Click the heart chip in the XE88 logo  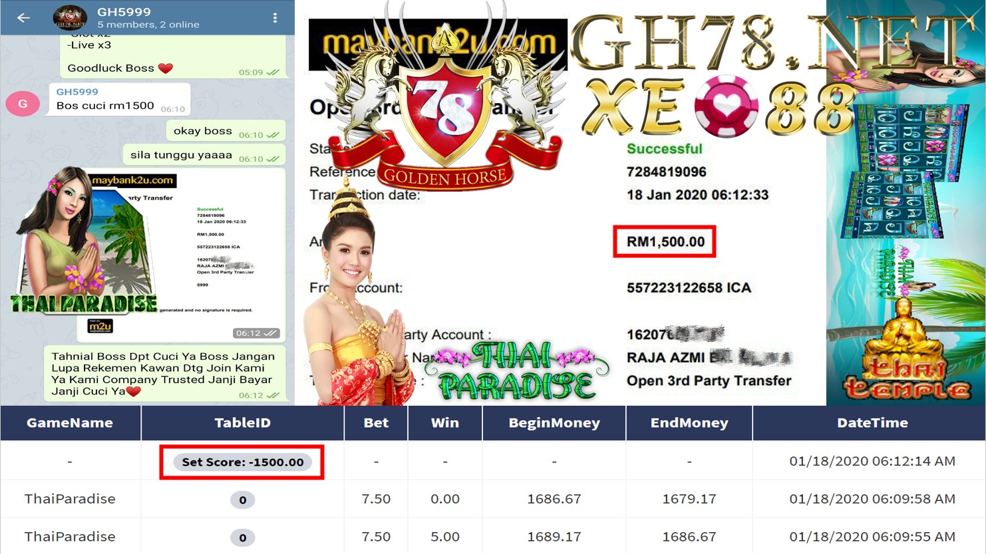click(726, 106)
